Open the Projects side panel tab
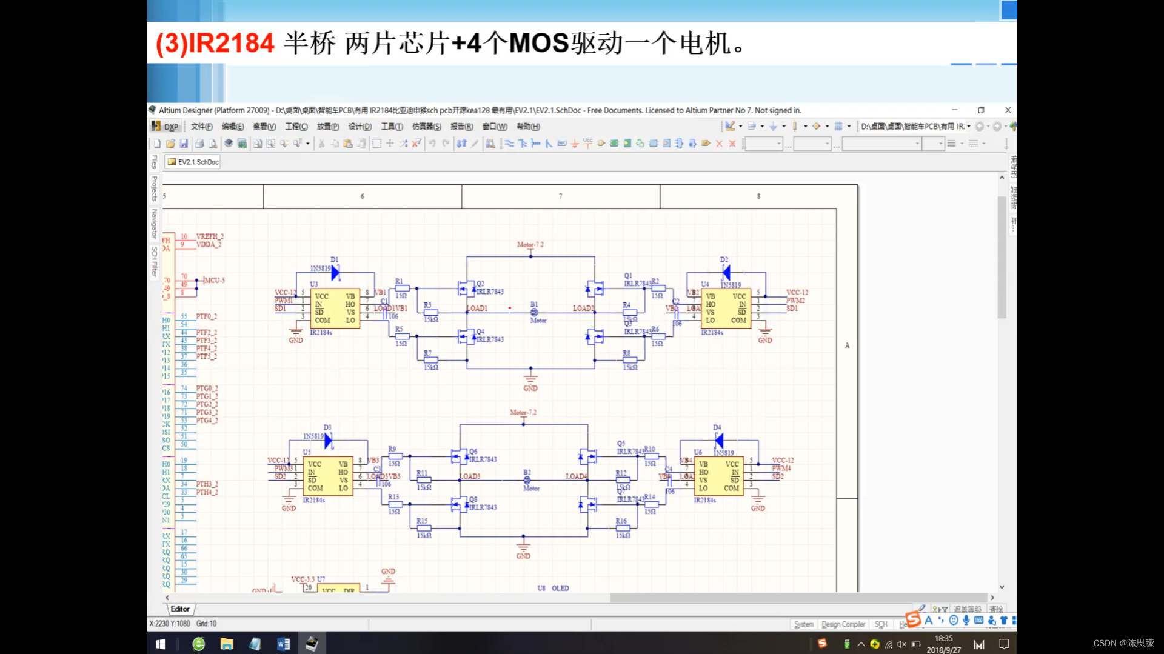Screen dimensions: 1164x654 [155, 189]
